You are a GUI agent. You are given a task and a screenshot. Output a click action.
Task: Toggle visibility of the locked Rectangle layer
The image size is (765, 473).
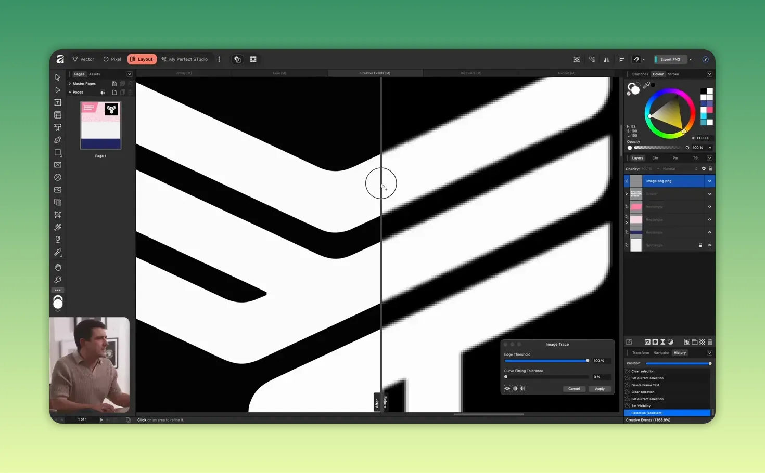point(709,245)
